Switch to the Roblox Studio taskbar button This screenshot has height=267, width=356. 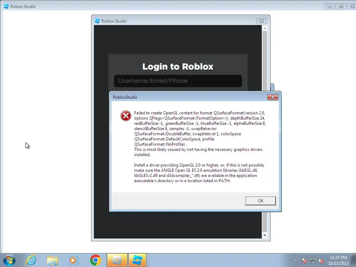(x=137, y=260)
